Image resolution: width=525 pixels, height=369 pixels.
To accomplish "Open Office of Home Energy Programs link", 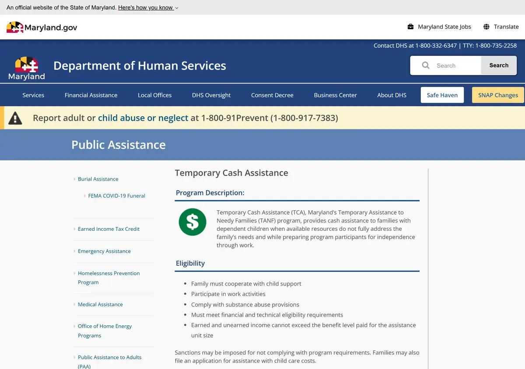I will coord(105,331).
